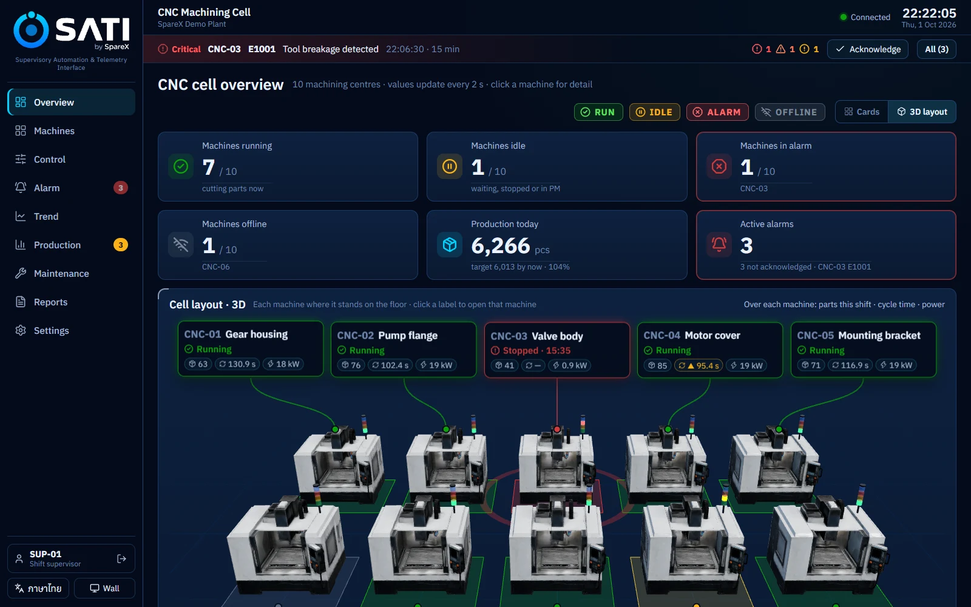Open the Control section
Screen dimensions: 971x607
click(71, 159)
